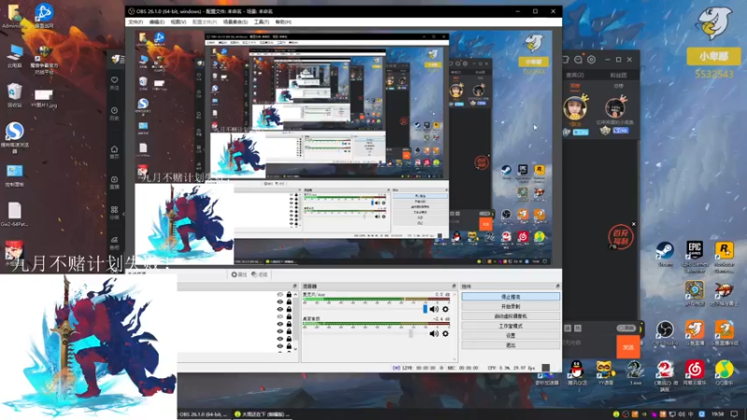The image size is (747, 420).
Task: Select the 腾讯QQ penguin desktop icon
Action: pos(576,372)
